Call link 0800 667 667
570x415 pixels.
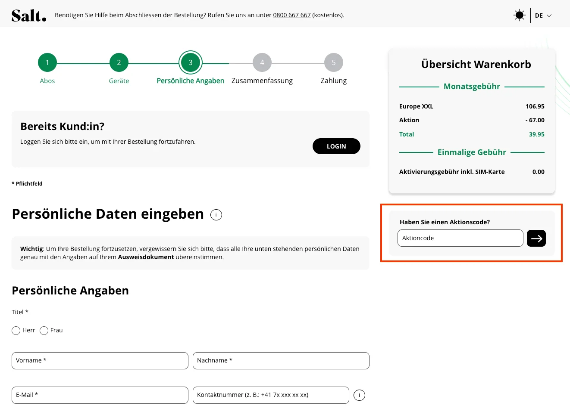(291, 15)
